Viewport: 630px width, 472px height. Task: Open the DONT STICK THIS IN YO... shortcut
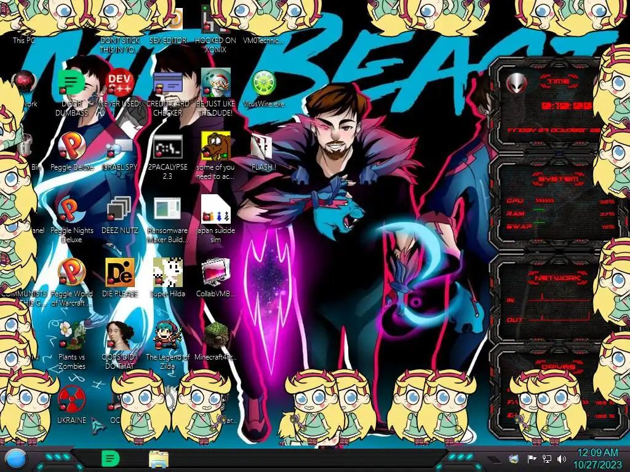pyautogui.click(x=120, y=44)
